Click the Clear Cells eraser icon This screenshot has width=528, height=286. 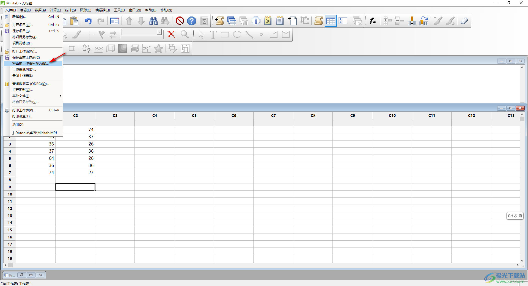point(465,21)
